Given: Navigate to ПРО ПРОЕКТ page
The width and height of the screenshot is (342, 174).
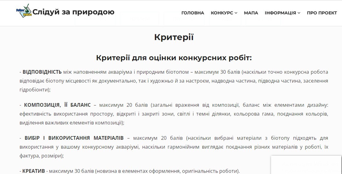Looking at the screenshot, I should click(x=322, y=13).
